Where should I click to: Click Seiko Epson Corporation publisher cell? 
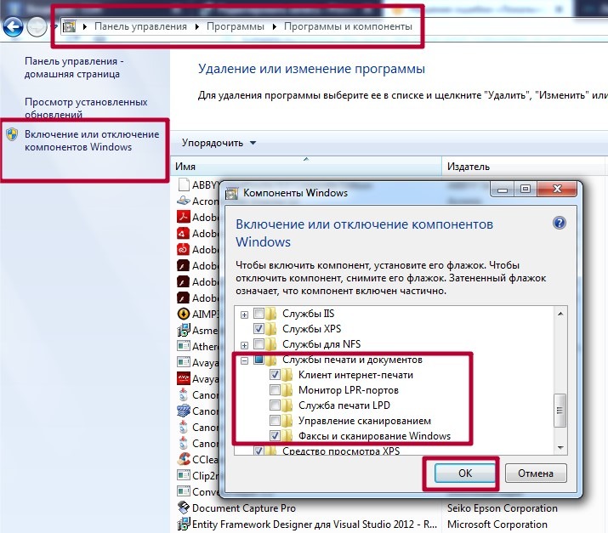(x=503, y=507)
